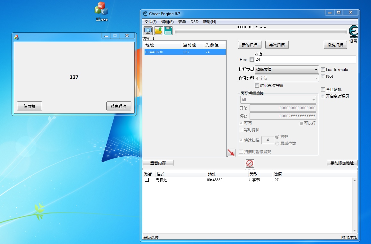Click the value 127 in address list
Image resolution: width=371 pixels, height=244 pixels.
tap(276, 180)
